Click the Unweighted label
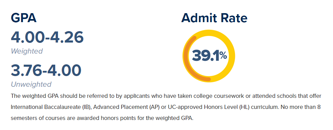The height and width of the screenshot is (130, 333). coord(31,84)
